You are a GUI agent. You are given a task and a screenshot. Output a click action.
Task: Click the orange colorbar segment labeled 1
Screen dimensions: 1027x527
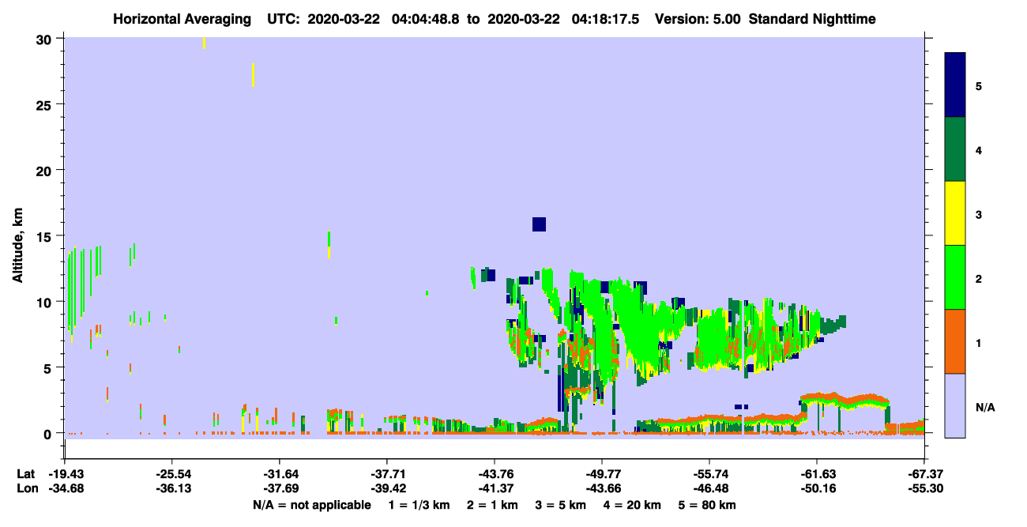[x=955, y=341]
